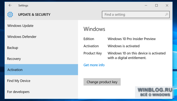Click the Get more info link
The image size is (177, 101).
pos(94,65)
